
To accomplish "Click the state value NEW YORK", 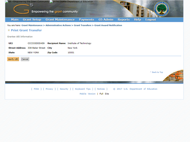I will point(33,53).
